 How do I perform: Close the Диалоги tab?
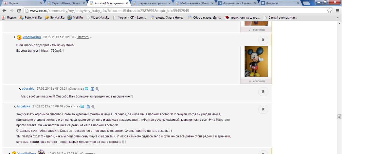298,3
